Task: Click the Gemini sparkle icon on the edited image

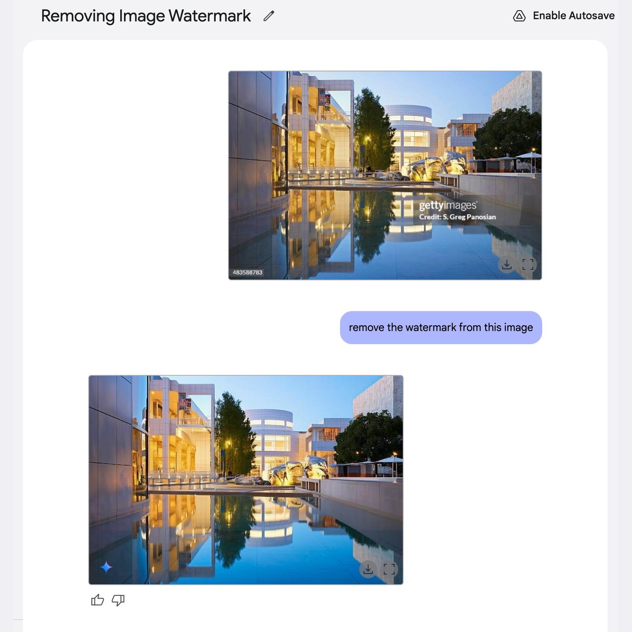Action: point(105,567)
